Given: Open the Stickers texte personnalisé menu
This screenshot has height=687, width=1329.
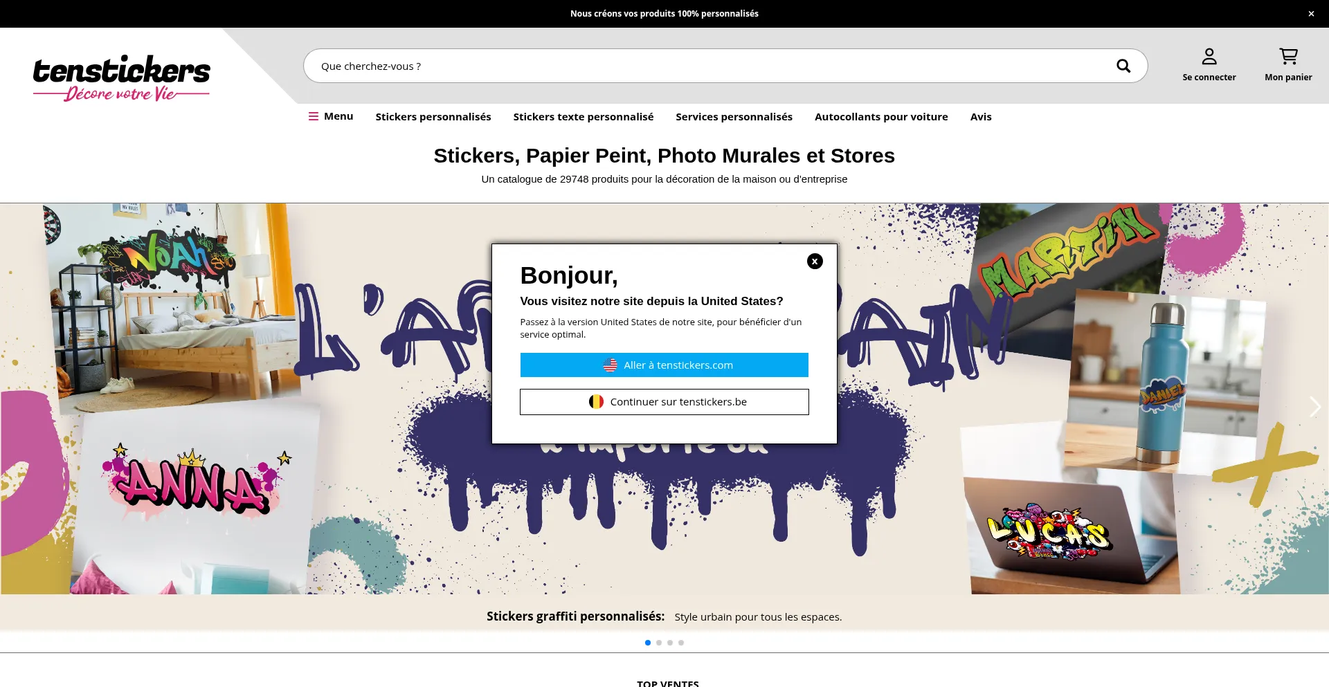Looking at the screenshot, I should [x=583, y=116].
